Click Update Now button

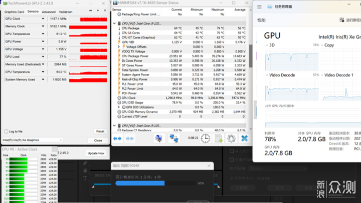[x=96, y=153]
